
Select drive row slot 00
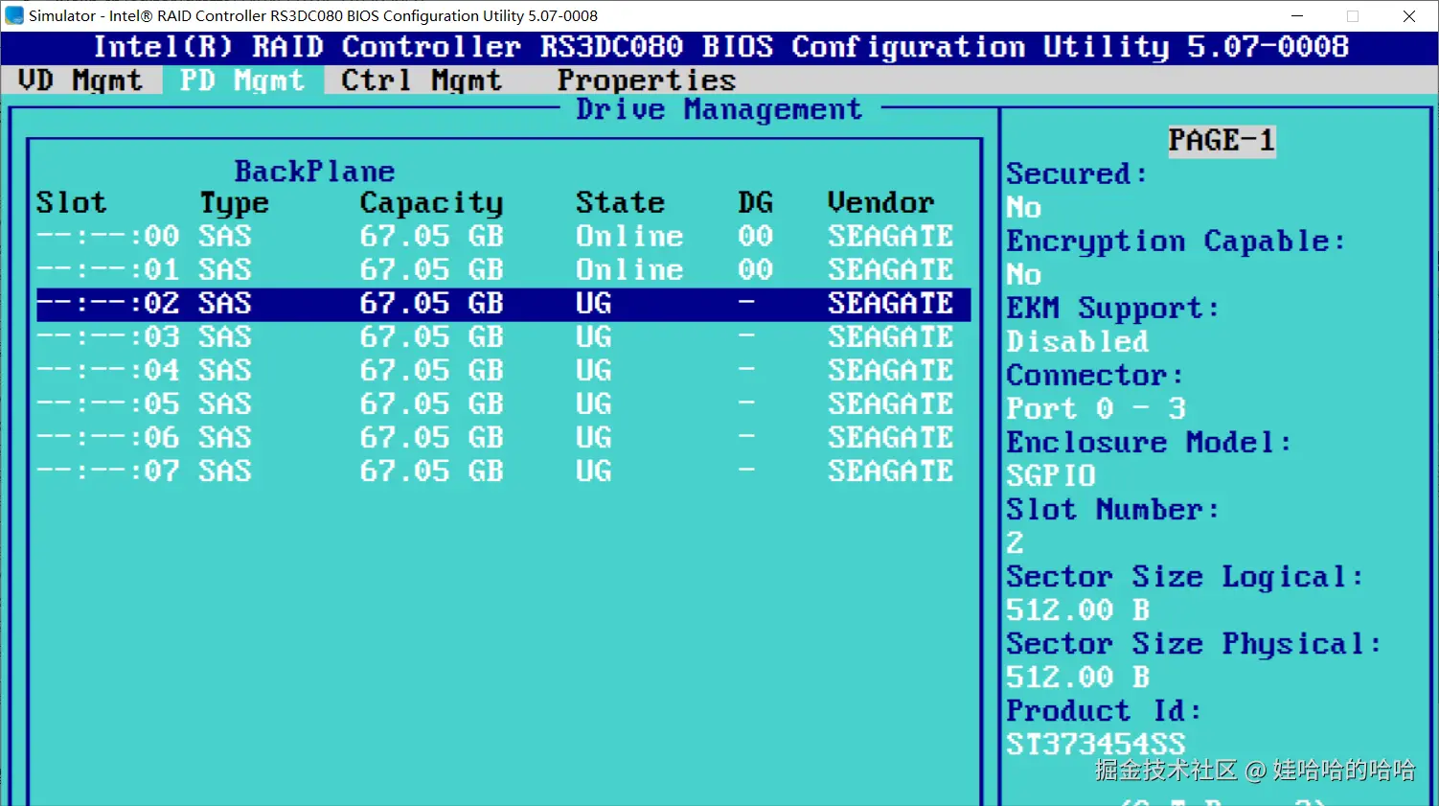pos(503,236)
